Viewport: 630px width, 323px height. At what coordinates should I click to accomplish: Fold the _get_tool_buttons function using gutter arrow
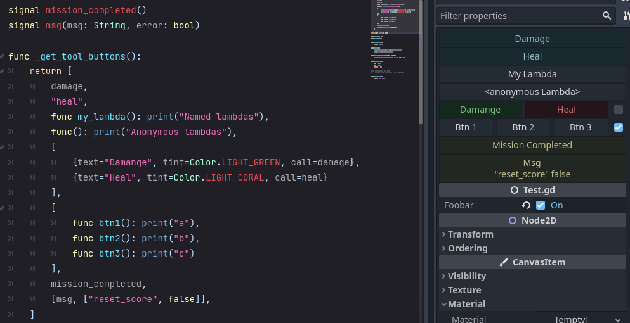tap(3, 56)
